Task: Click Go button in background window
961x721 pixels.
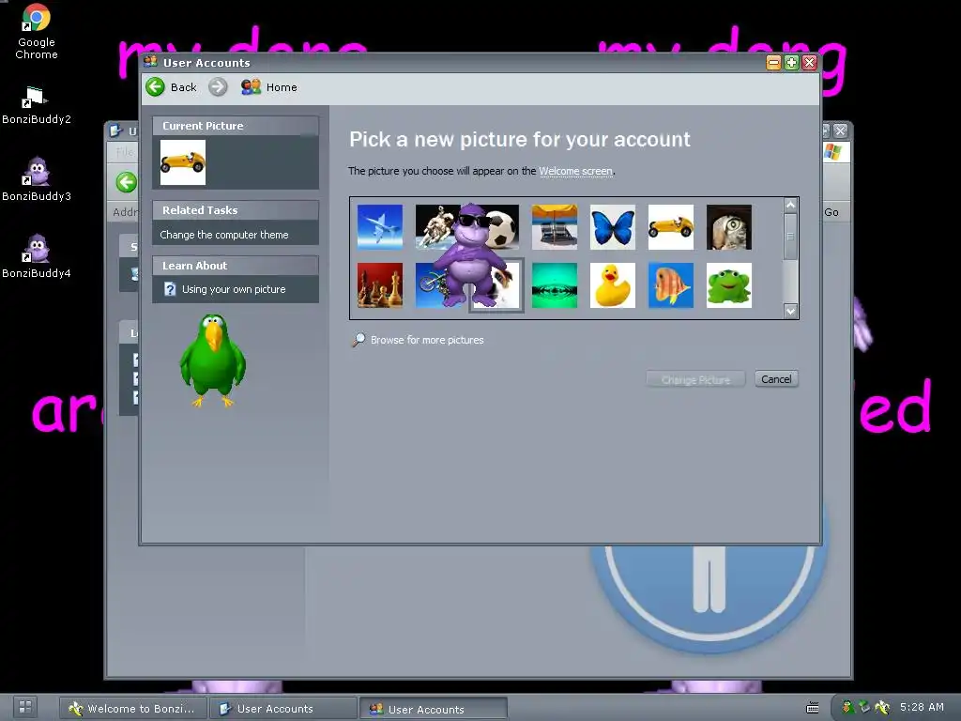Action: [831, 212]
